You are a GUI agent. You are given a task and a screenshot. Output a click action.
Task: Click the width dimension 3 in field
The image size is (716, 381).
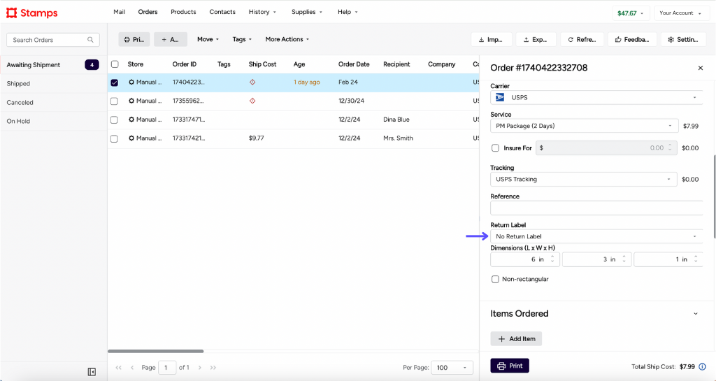[597, 259]
